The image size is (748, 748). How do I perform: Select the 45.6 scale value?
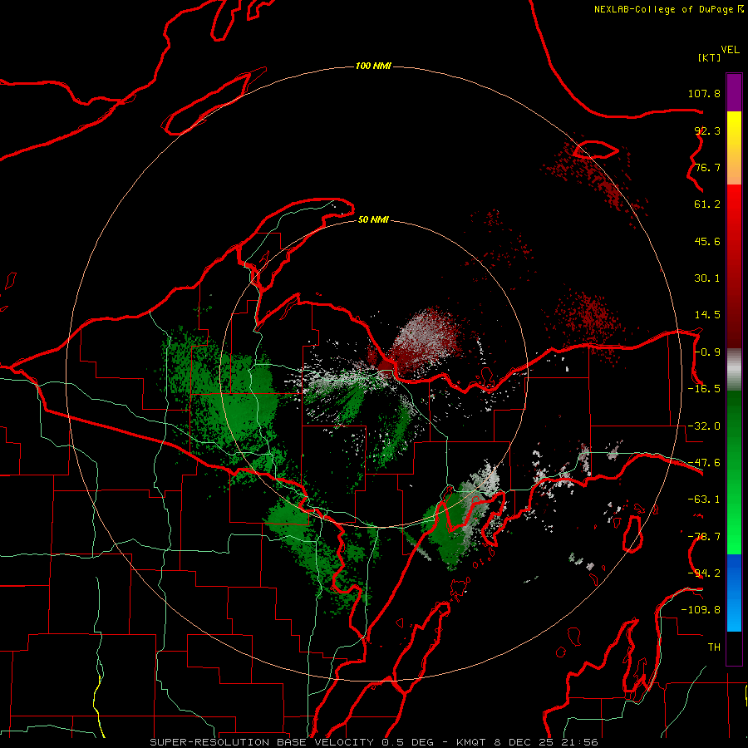pos(707,241)
